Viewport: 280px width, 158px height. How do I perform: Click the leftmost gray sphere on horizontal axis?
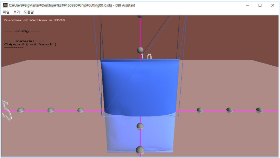(x=21, y=110)
